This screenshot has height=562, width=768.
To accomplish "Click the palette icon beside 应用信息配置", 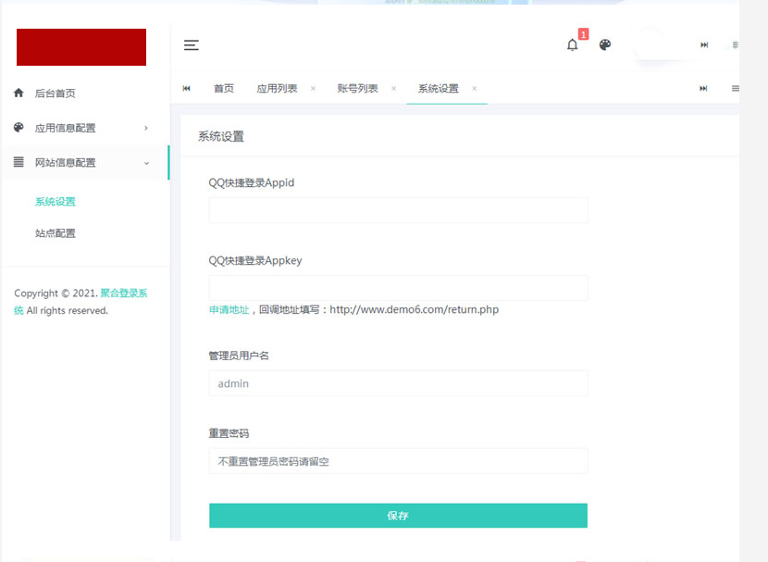I will pyautogui.click(x=19, y=128).
